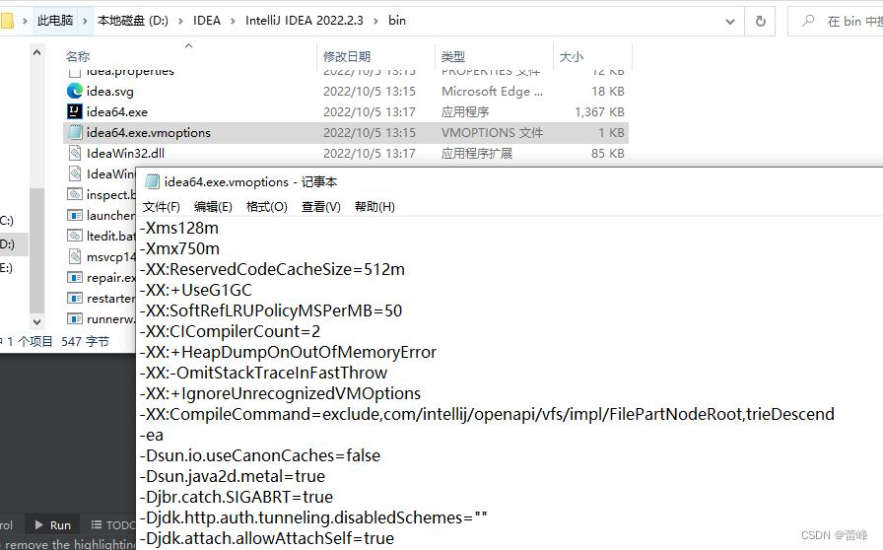Click the search magnifier icon in Explorer

[x=808, y=21]
